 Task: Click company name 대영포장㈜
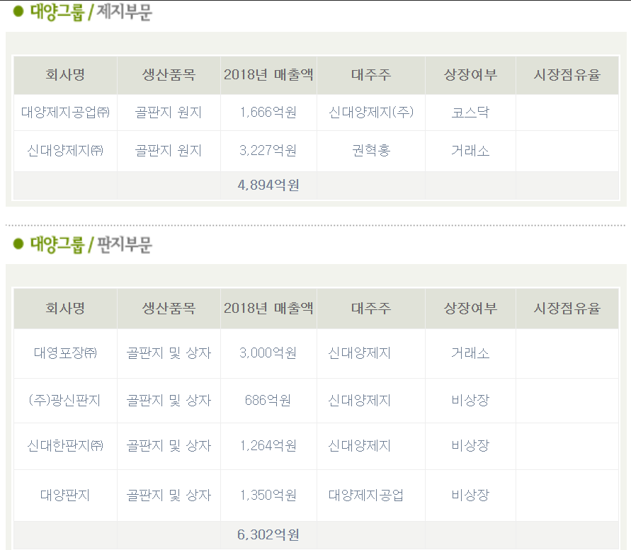tap(65, 353)
